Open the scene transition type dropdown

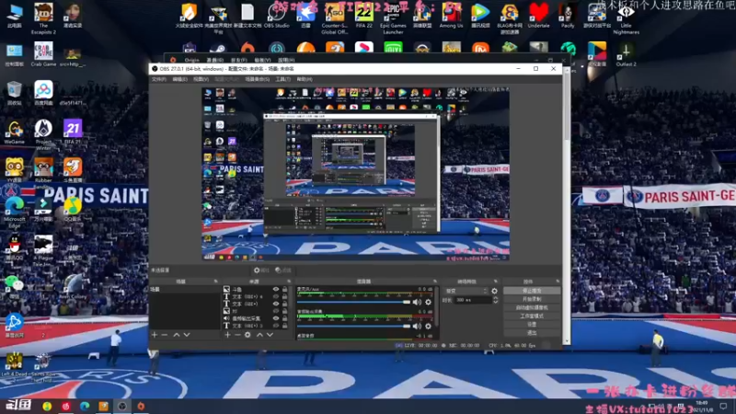coord(466,291)
